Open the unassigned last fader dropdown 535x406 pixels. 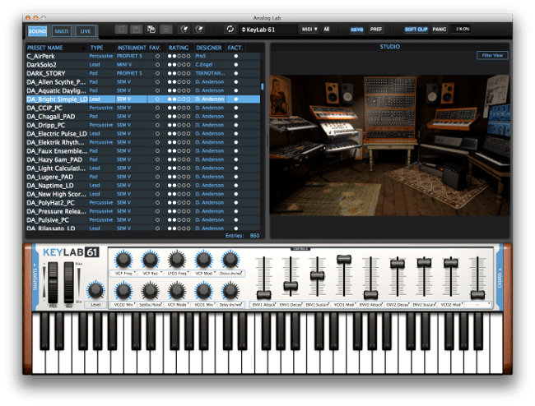coord(477,305)
